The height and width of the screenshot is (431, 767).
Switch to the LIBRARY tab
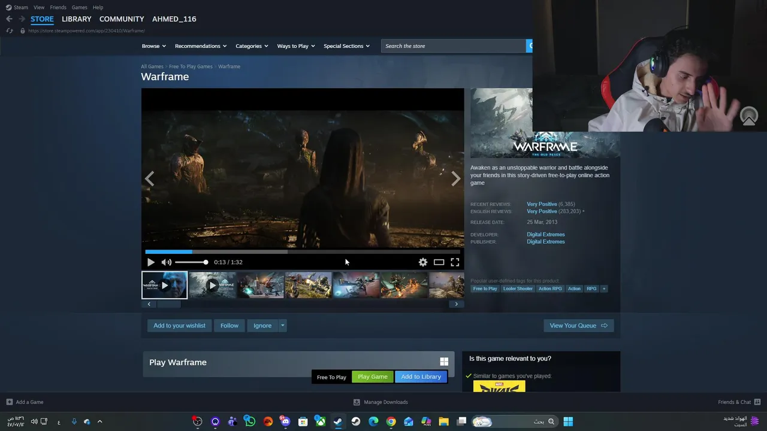pyautogui.click(x=77, y=19)
